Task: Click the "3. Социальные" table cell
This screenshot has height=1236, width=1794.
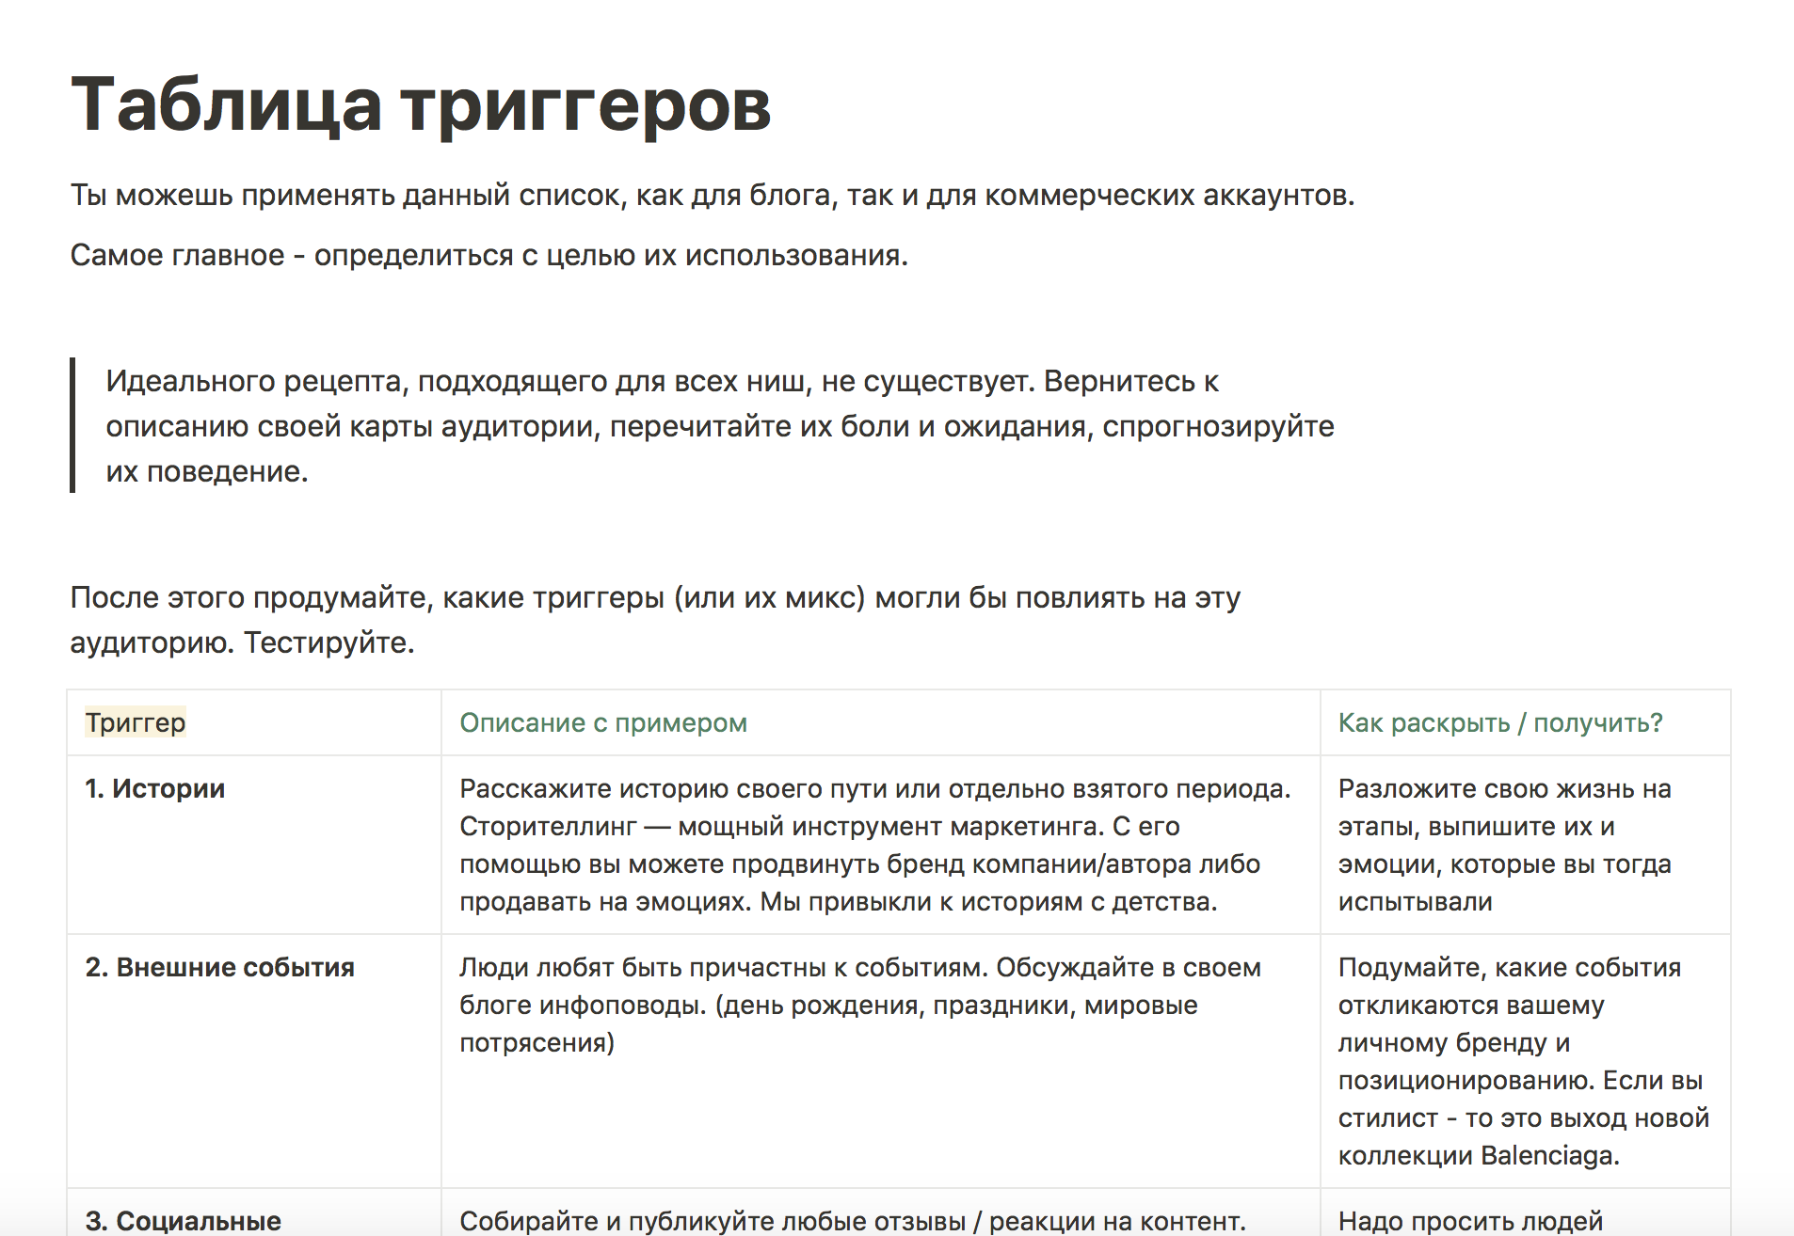Action: tap(254, 1212)
